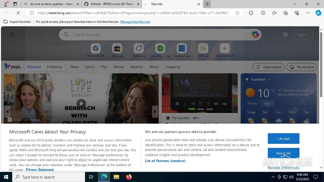This screenshot has height=182, width=324.
Task: Toggle split screen view
Action: (x=263, y=13)
